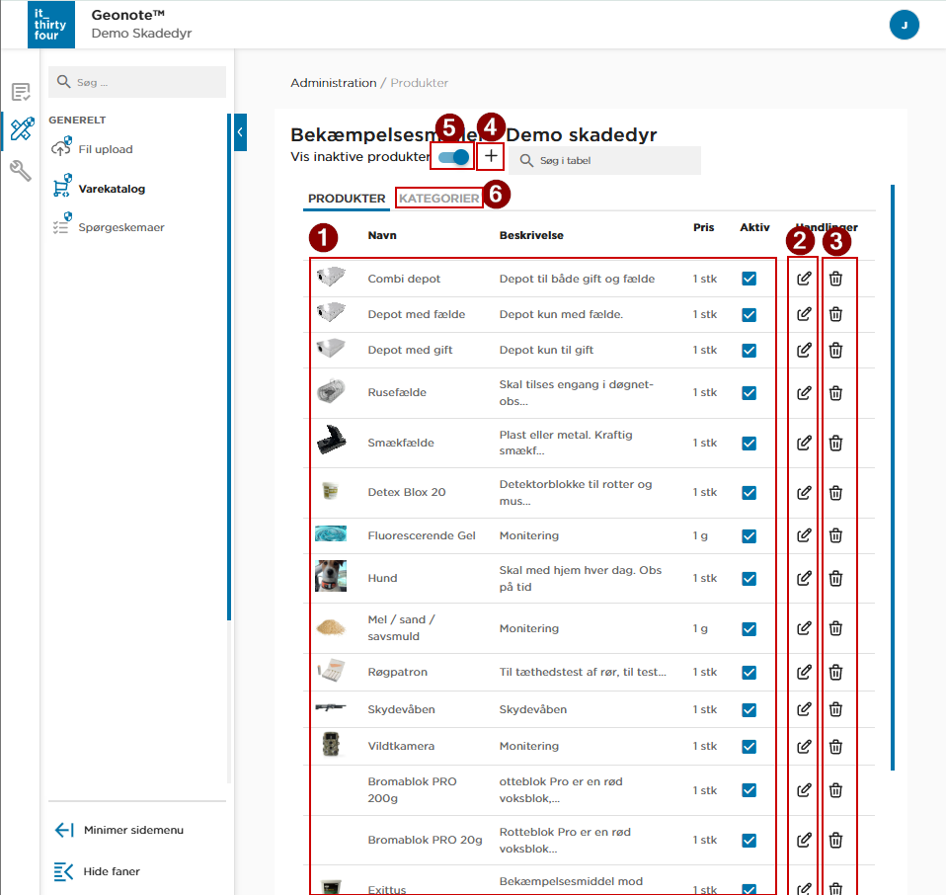Untick the Aktiv box for Fluorescerende Gel

tap(749, 535)
